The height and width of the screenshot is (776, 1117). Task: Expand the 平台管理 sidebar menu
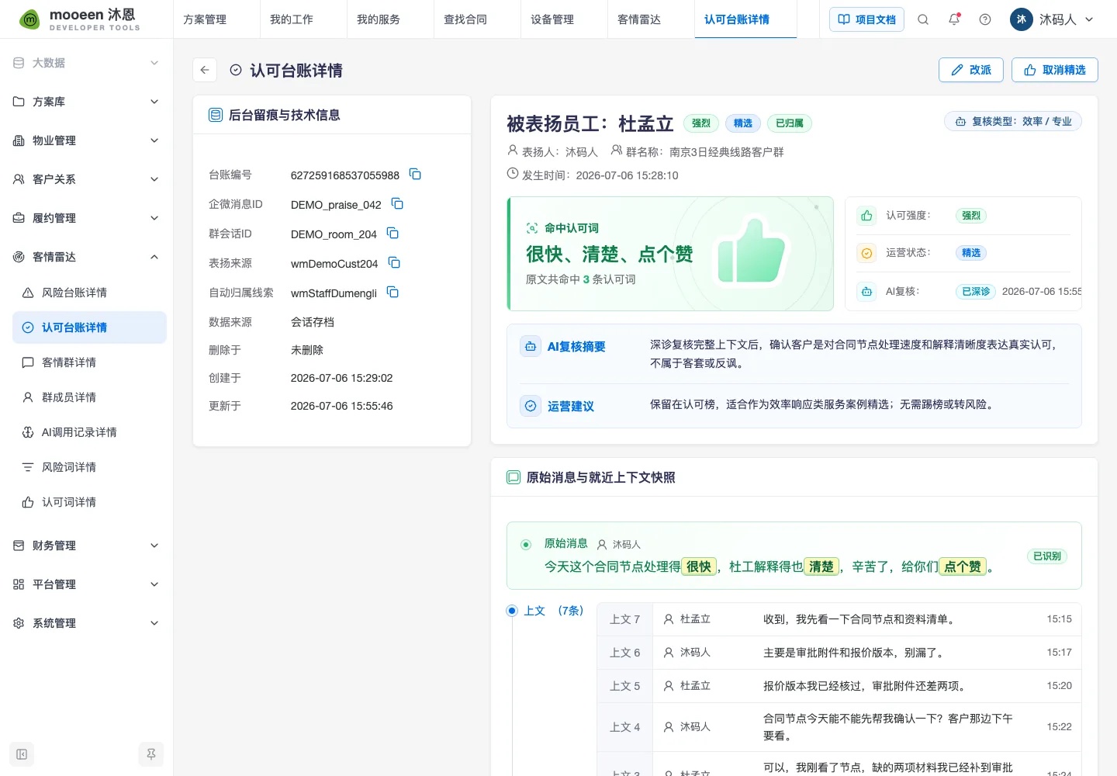point(86,584)
